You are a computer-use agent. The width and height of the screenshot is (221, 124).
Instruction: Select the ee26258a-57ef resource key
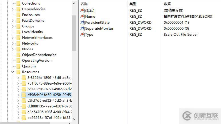[49, 117]
